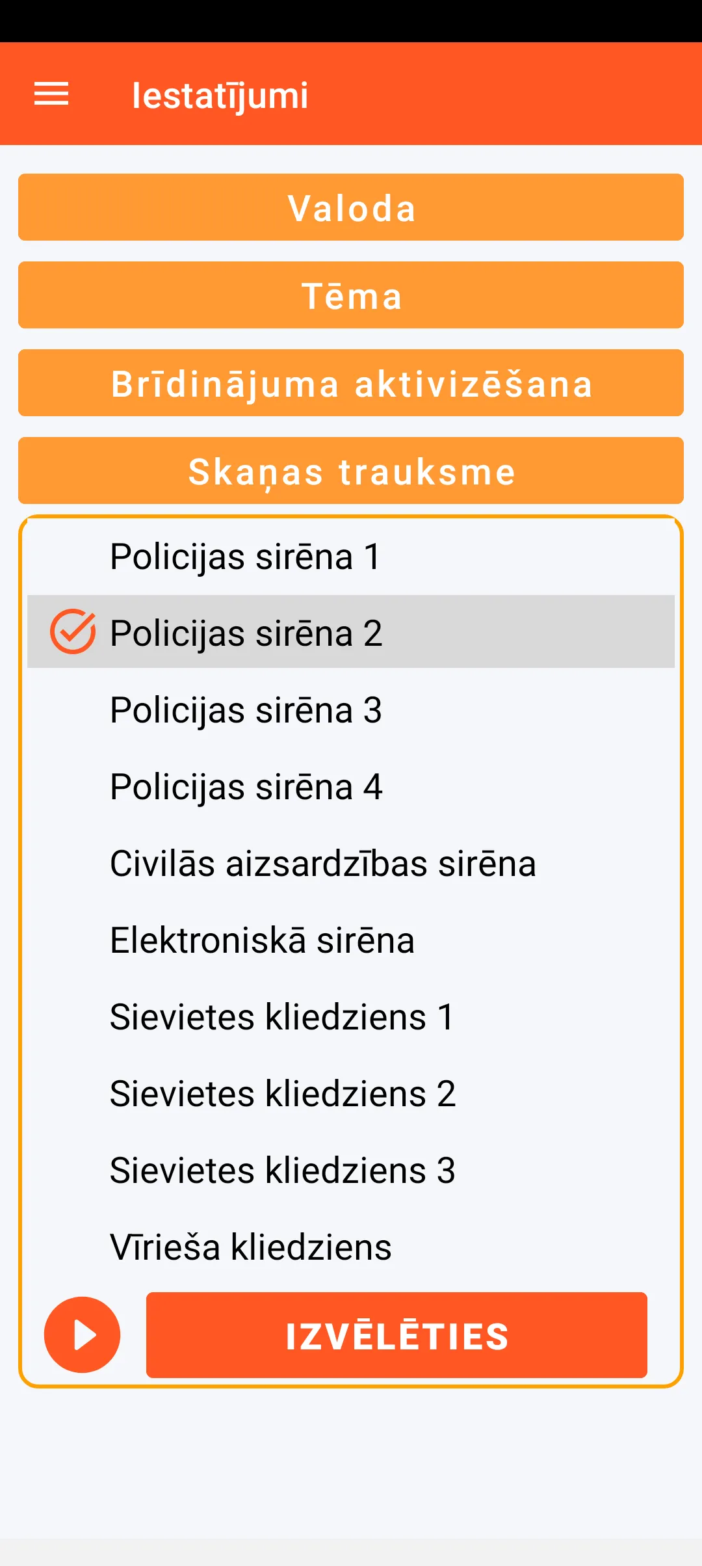Click the Iestatījumi page title
The width and height of the screenshot is (702, 1566).
click(220, 96)
